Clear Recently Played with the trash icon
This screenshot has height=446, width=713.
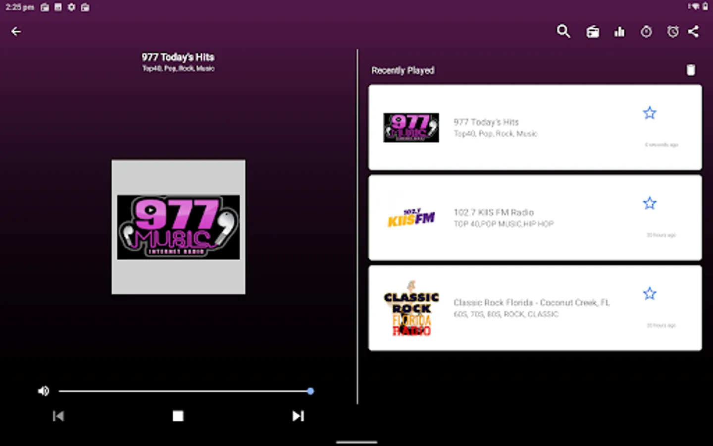[x=691, y=70]
